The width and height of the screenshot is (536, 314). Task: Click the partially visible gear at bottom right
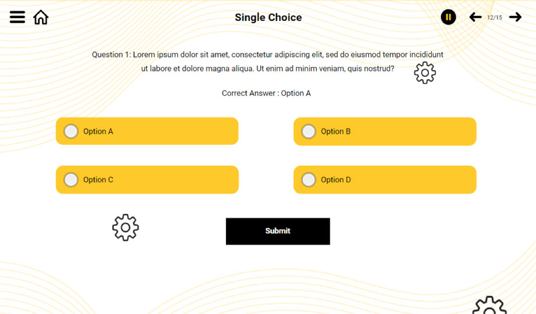pos(489,306)
